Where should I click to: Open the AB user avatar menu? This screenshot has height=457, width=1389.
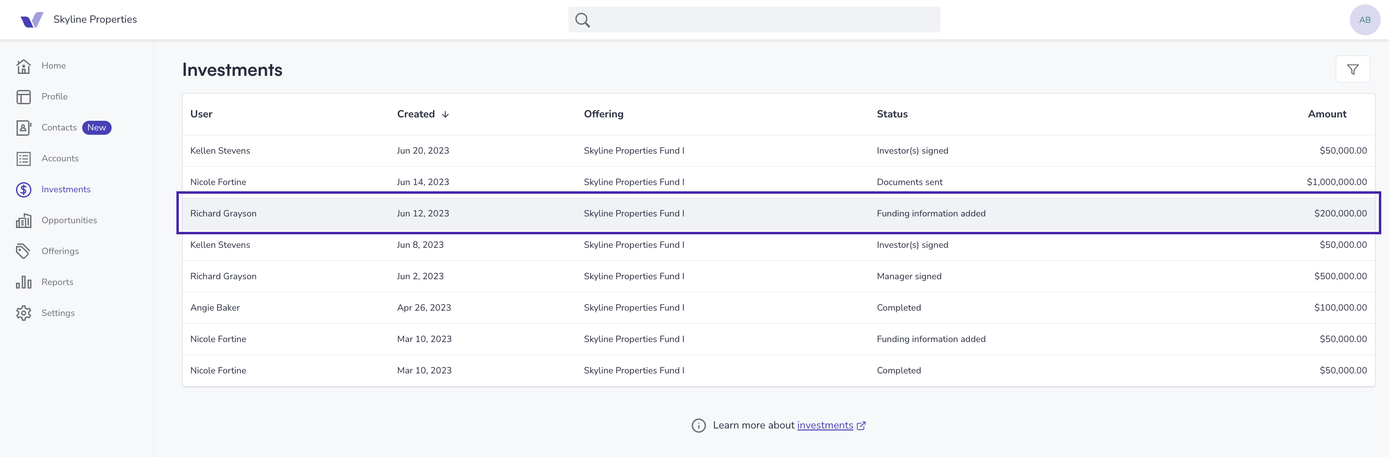click(1365, 20)
